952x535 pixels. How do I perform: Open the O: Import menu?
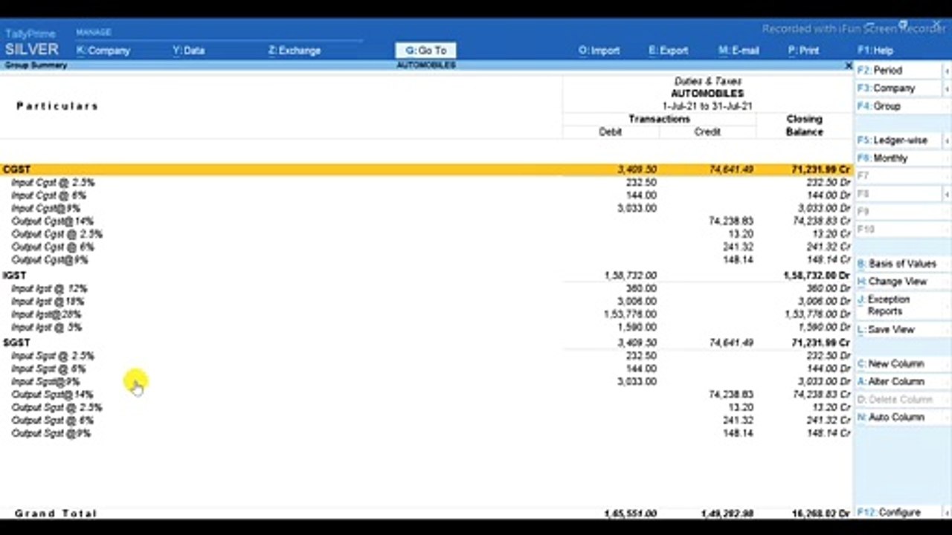click(599, 51)
